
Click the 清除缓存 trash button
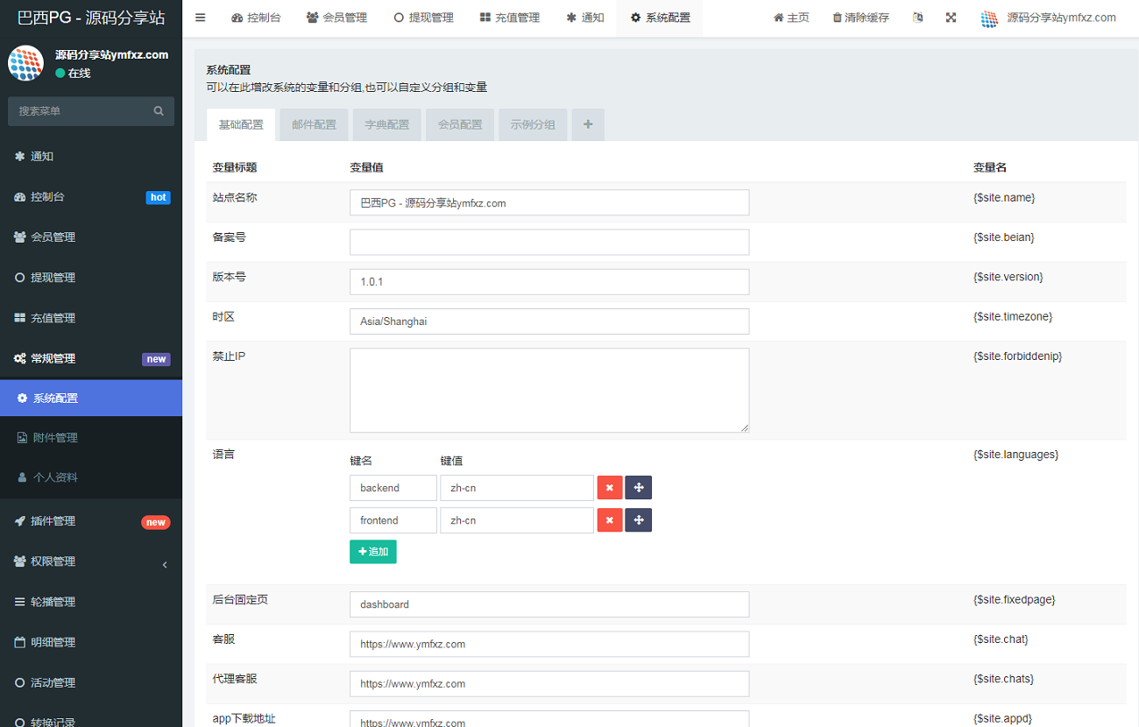pos(860,18)
